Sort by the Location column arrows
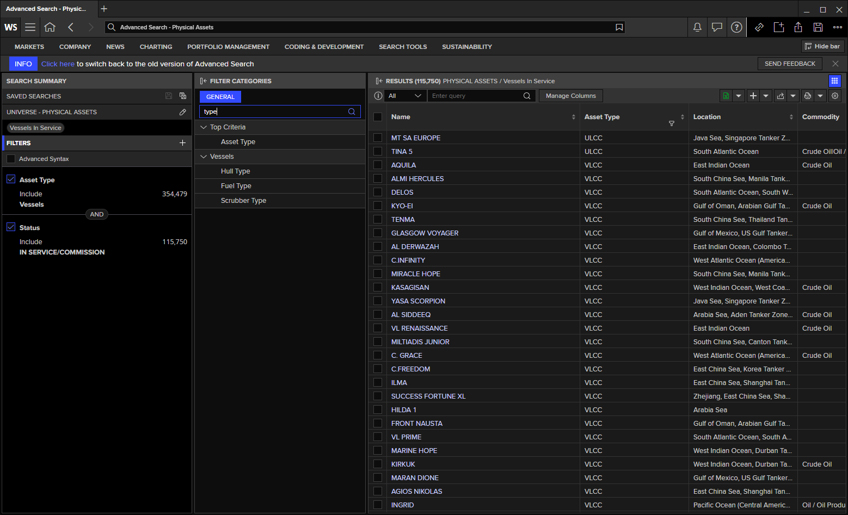Viewport: 848px width, 515px height. coord(791,117)
